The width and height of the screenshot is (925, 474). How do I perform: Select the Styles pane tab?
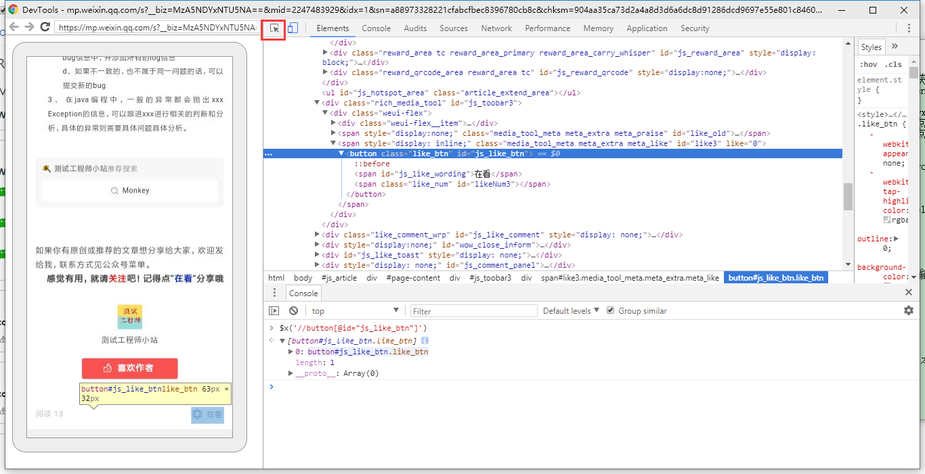pyautogui.click(x=872, y=47)
